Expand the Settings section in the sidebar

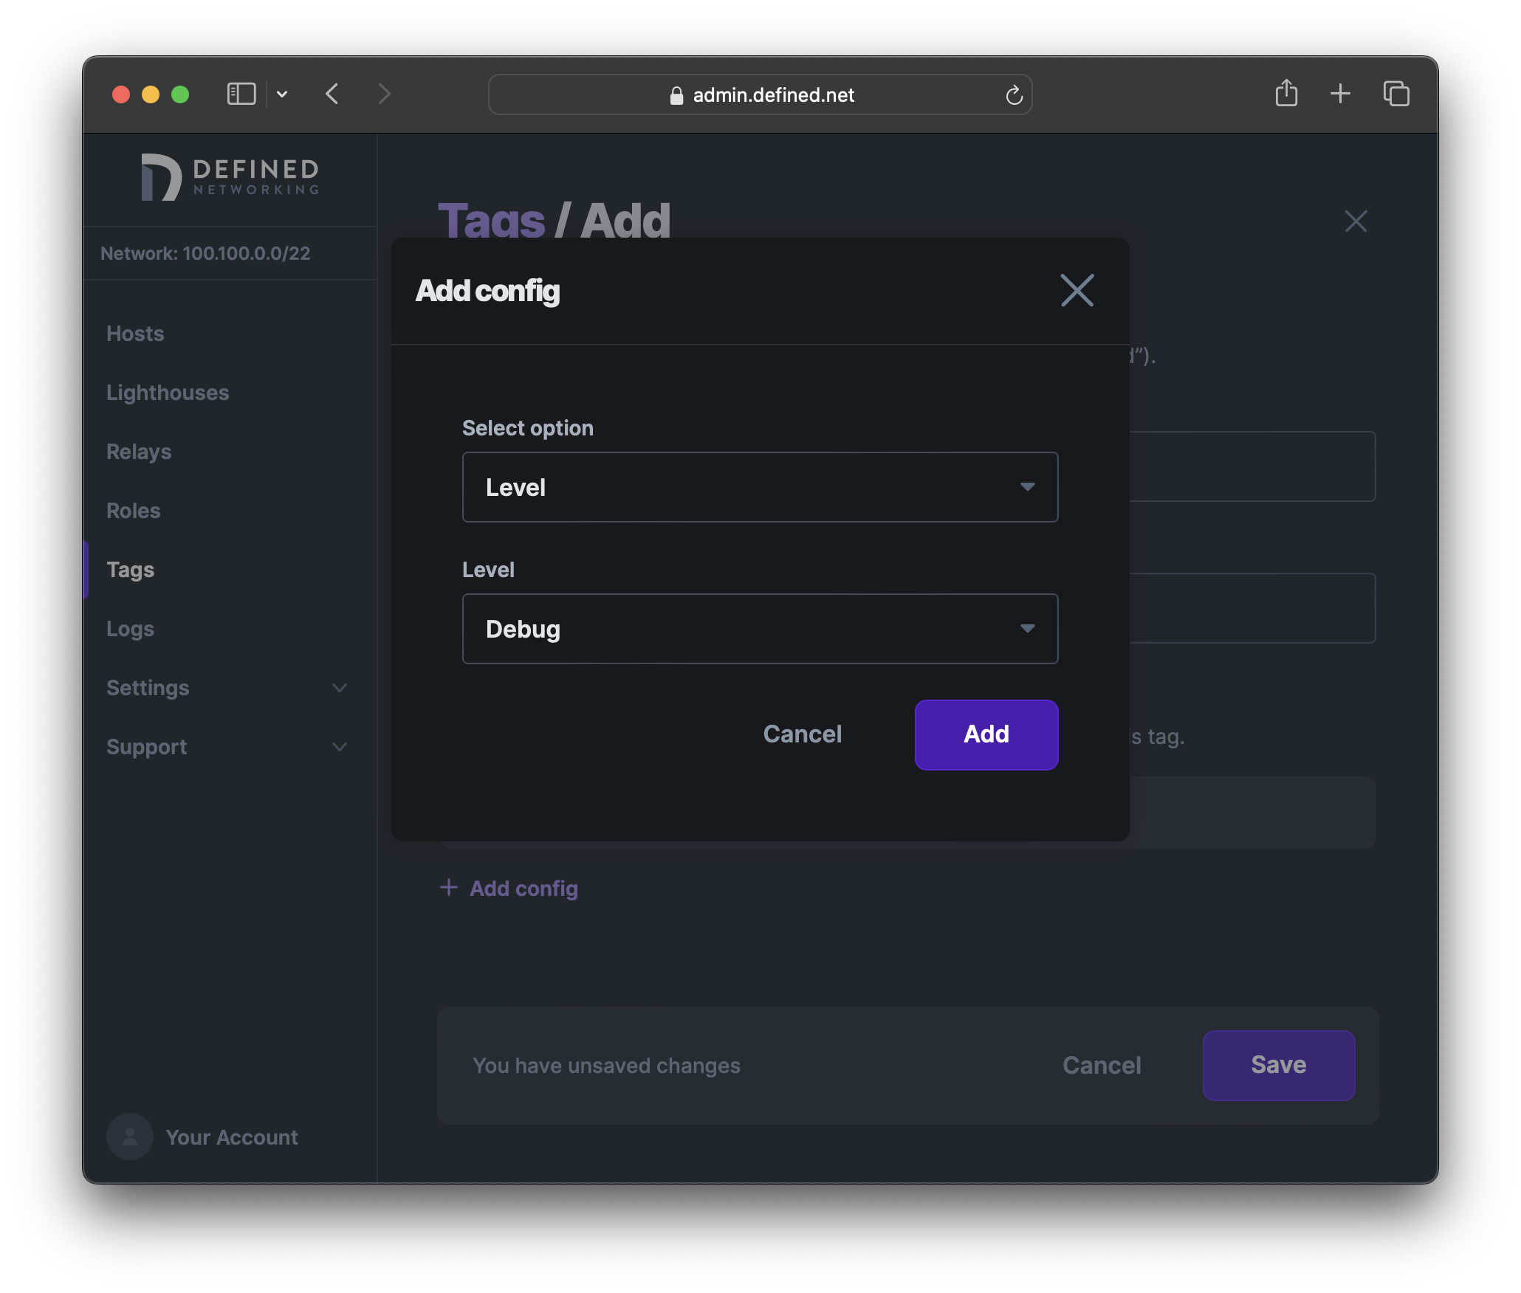[227, 688]
